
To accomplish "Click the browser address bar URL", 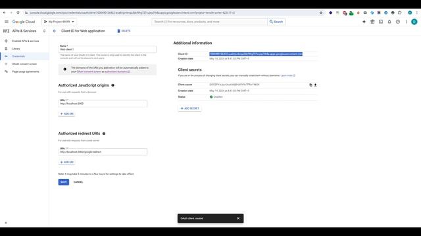I will (x=132, y=12).
